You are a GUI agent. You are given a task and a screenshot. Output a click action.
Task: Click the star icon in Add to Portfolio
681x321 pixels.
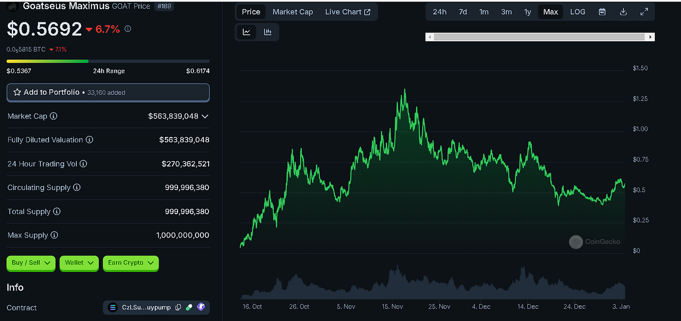click(17, 92)
